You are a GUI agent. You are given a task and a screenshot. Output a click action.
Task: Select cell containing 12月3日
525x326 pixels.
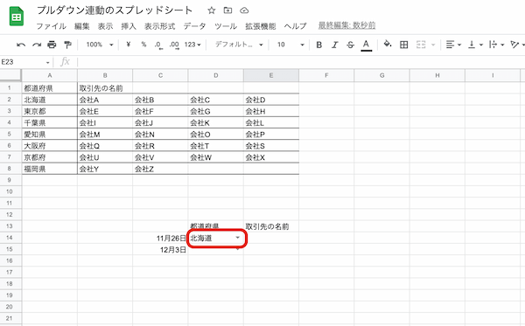click(160, 250)
